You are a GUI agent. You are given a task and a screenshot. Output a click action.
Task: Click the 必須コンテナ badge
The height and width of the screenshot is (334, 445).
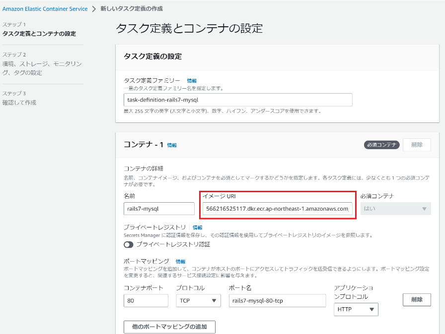382,145
